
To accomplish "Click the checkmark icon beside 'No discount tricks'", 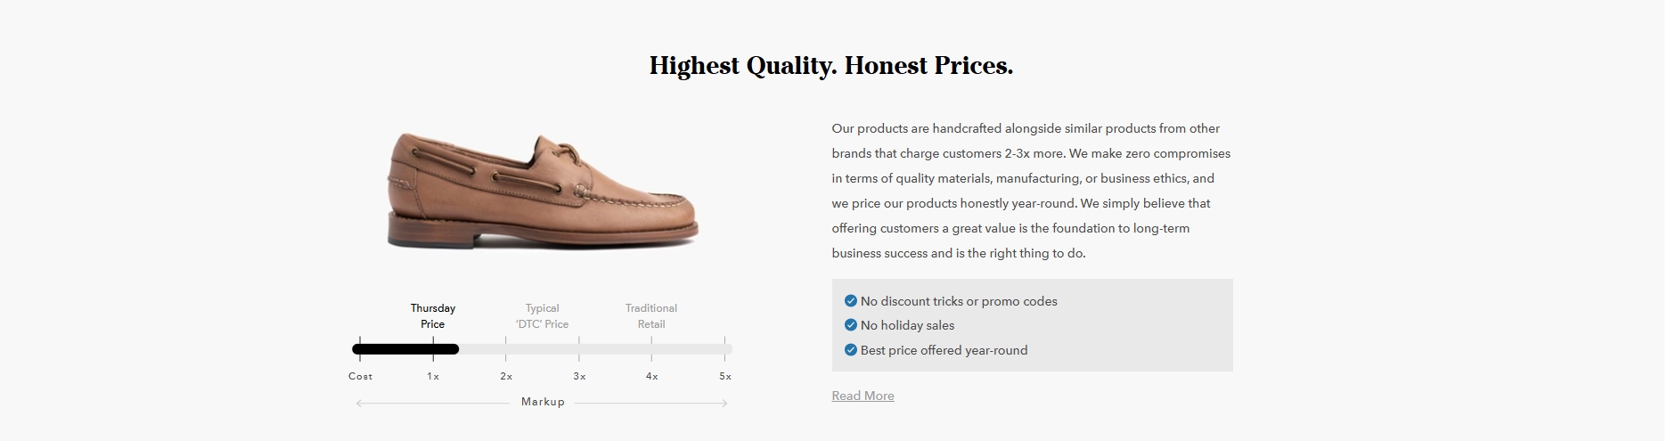I will [850, 301].
